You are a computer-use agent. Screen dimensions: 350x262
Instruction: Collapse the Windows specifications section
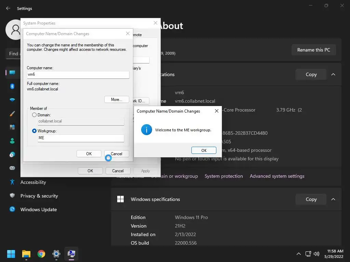tap(333, 199)
